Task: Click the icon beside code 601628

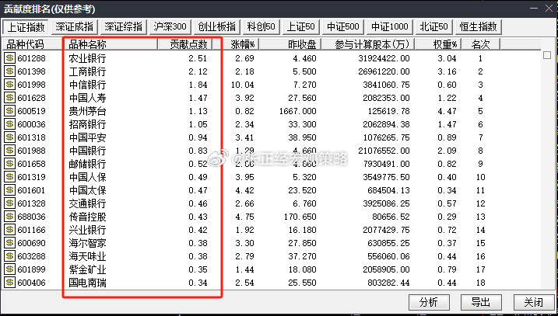Action: (9, 98)
